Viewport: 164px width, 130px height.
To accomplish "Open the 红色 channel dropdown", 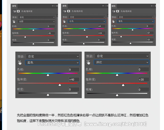I will [87, 21].
